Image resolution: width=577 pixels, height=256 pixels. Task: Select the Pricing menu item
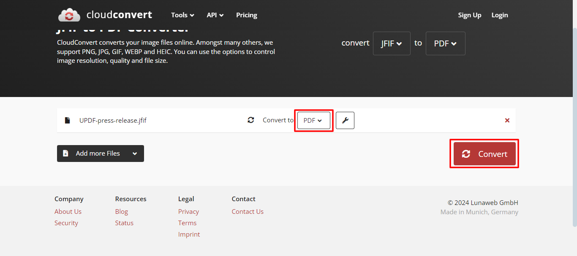[x=246, y=15]
